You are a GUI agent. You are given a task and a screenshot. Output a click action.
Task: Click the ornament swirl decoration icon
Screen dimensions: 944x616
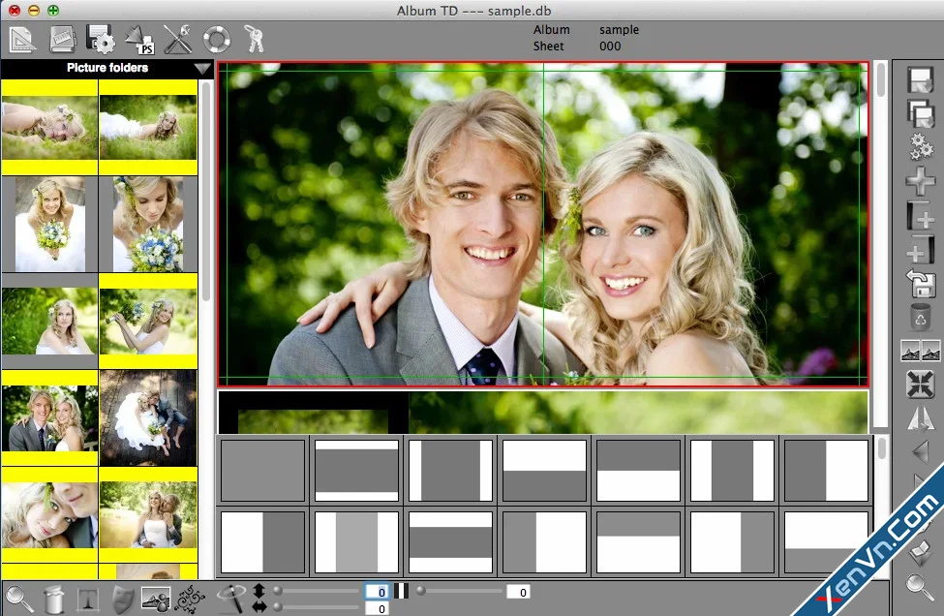(190, 600)
